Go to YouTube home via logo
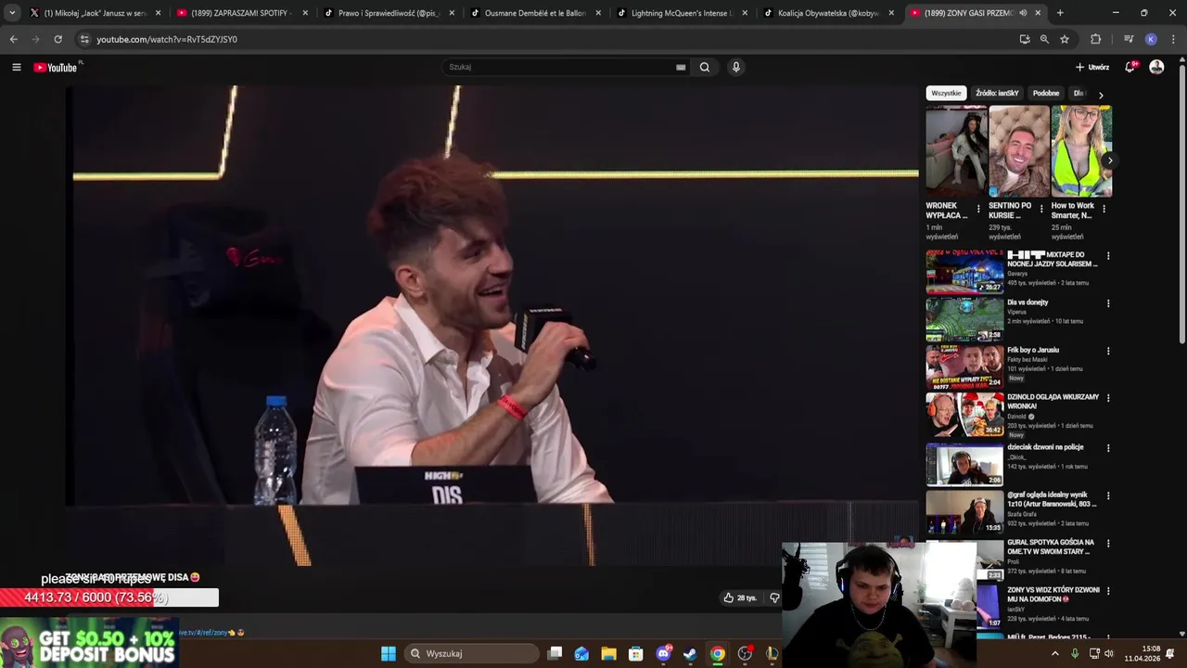1187x668 pixels. click(x=56, y=67)
